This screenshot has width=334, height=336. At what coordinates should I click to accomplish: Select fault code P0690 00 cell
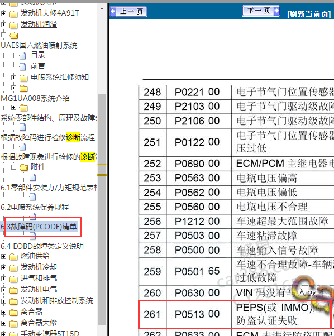pyautogui.click(x=199, y=164)
